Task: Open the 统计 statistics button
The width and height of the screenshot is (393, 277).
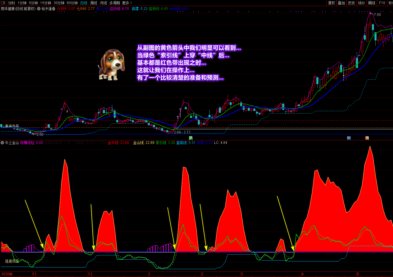Action: tap(361, 3)
